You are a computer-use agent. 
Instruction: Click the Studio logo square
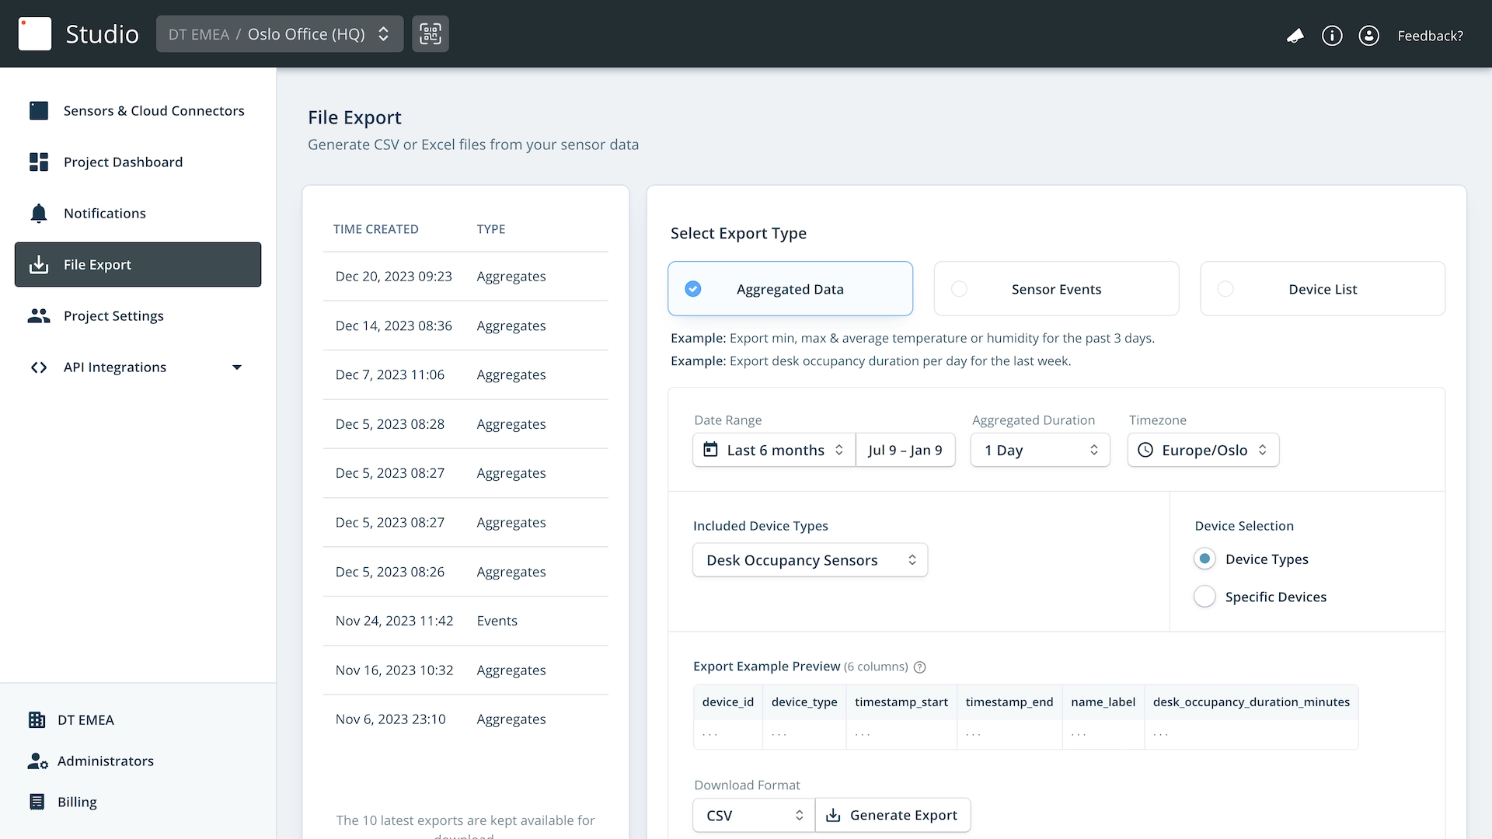[35, 34]
